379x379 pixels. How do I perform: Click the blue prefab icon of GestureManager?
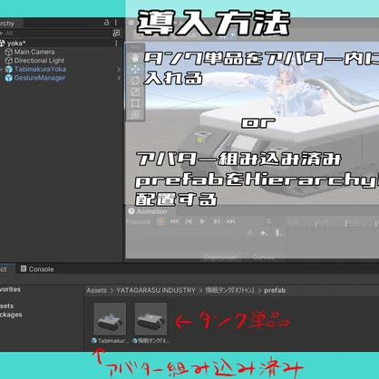tap(9, 78)
